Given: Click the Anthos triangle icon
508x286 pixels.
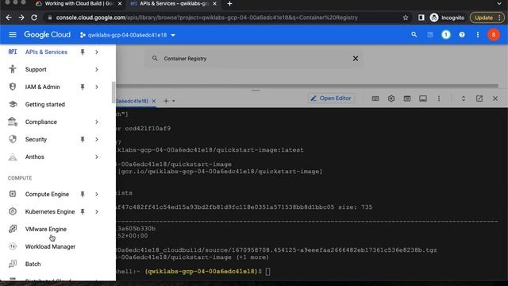Looking at the screenshot, I should (x=13, y=157).
